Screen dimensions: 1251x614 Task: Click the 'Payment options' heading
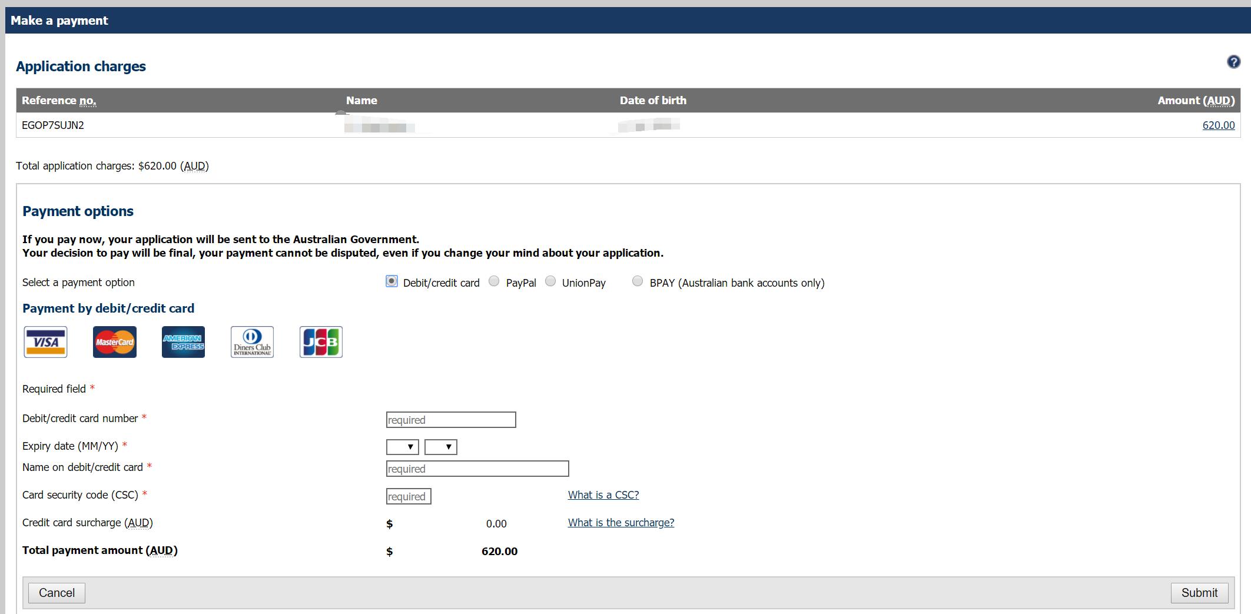click(x=78, y=211)
